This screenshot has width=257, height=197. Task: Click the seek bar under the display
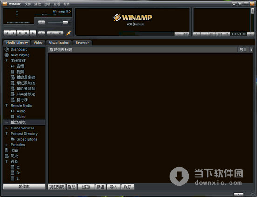(x=37, y=27)
